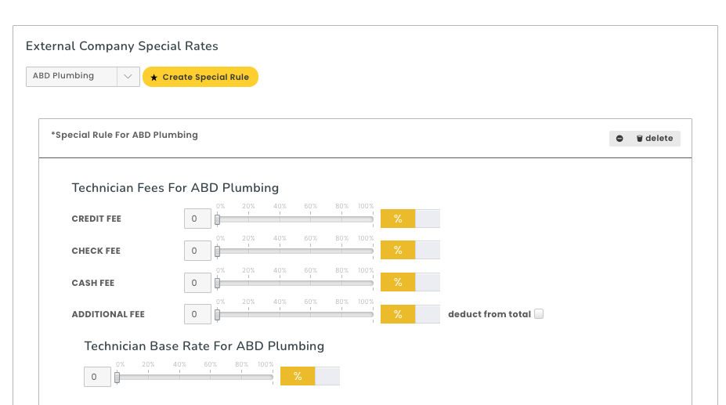This screenshot has width=726, height=405.
Task: Click the Check Fee slider track
Action: pos(295,251)
